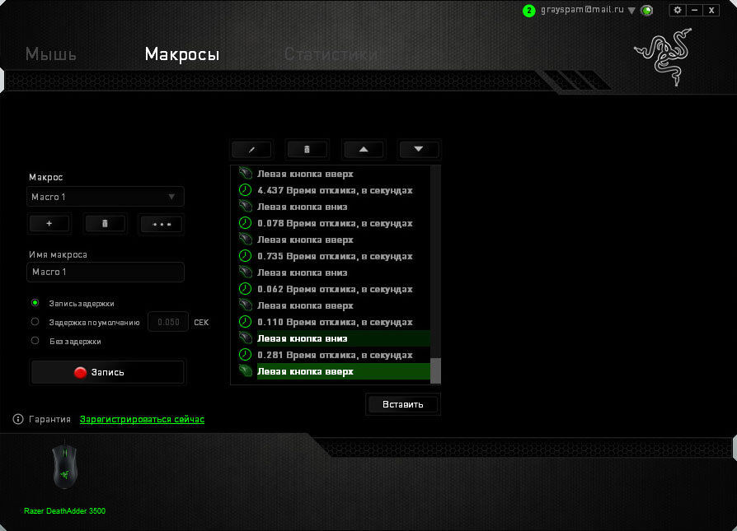Image resolution: width=737 pixels, height=531 pixels.
Task: Click the trash icon above macro list
Action: point(307,149)
